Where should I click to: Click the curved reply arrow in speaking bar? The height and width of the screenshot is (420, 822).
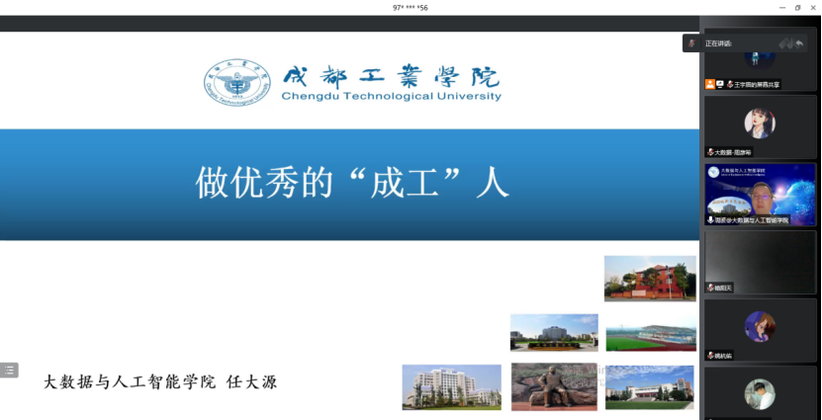799,43
